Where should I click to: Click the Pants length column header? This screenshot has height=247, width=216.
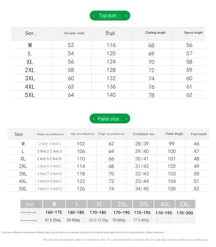(x=175, y=134)
